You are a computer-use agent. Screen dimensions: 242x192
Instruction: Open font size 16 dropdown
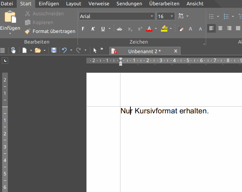[172, 16]
